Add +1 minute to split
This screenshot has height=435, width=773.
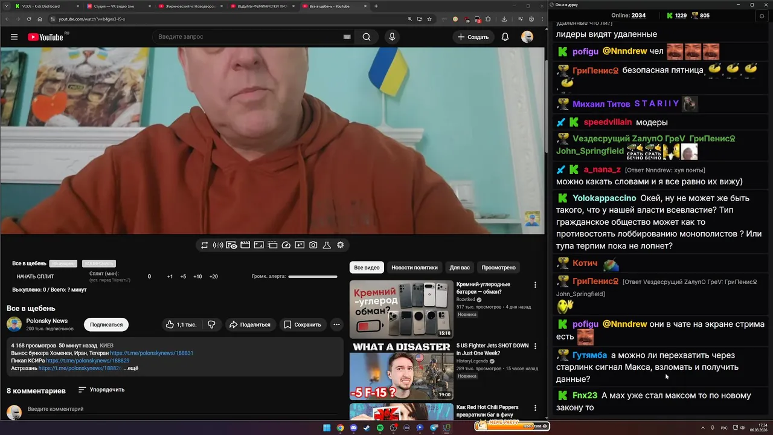(170, 277)
